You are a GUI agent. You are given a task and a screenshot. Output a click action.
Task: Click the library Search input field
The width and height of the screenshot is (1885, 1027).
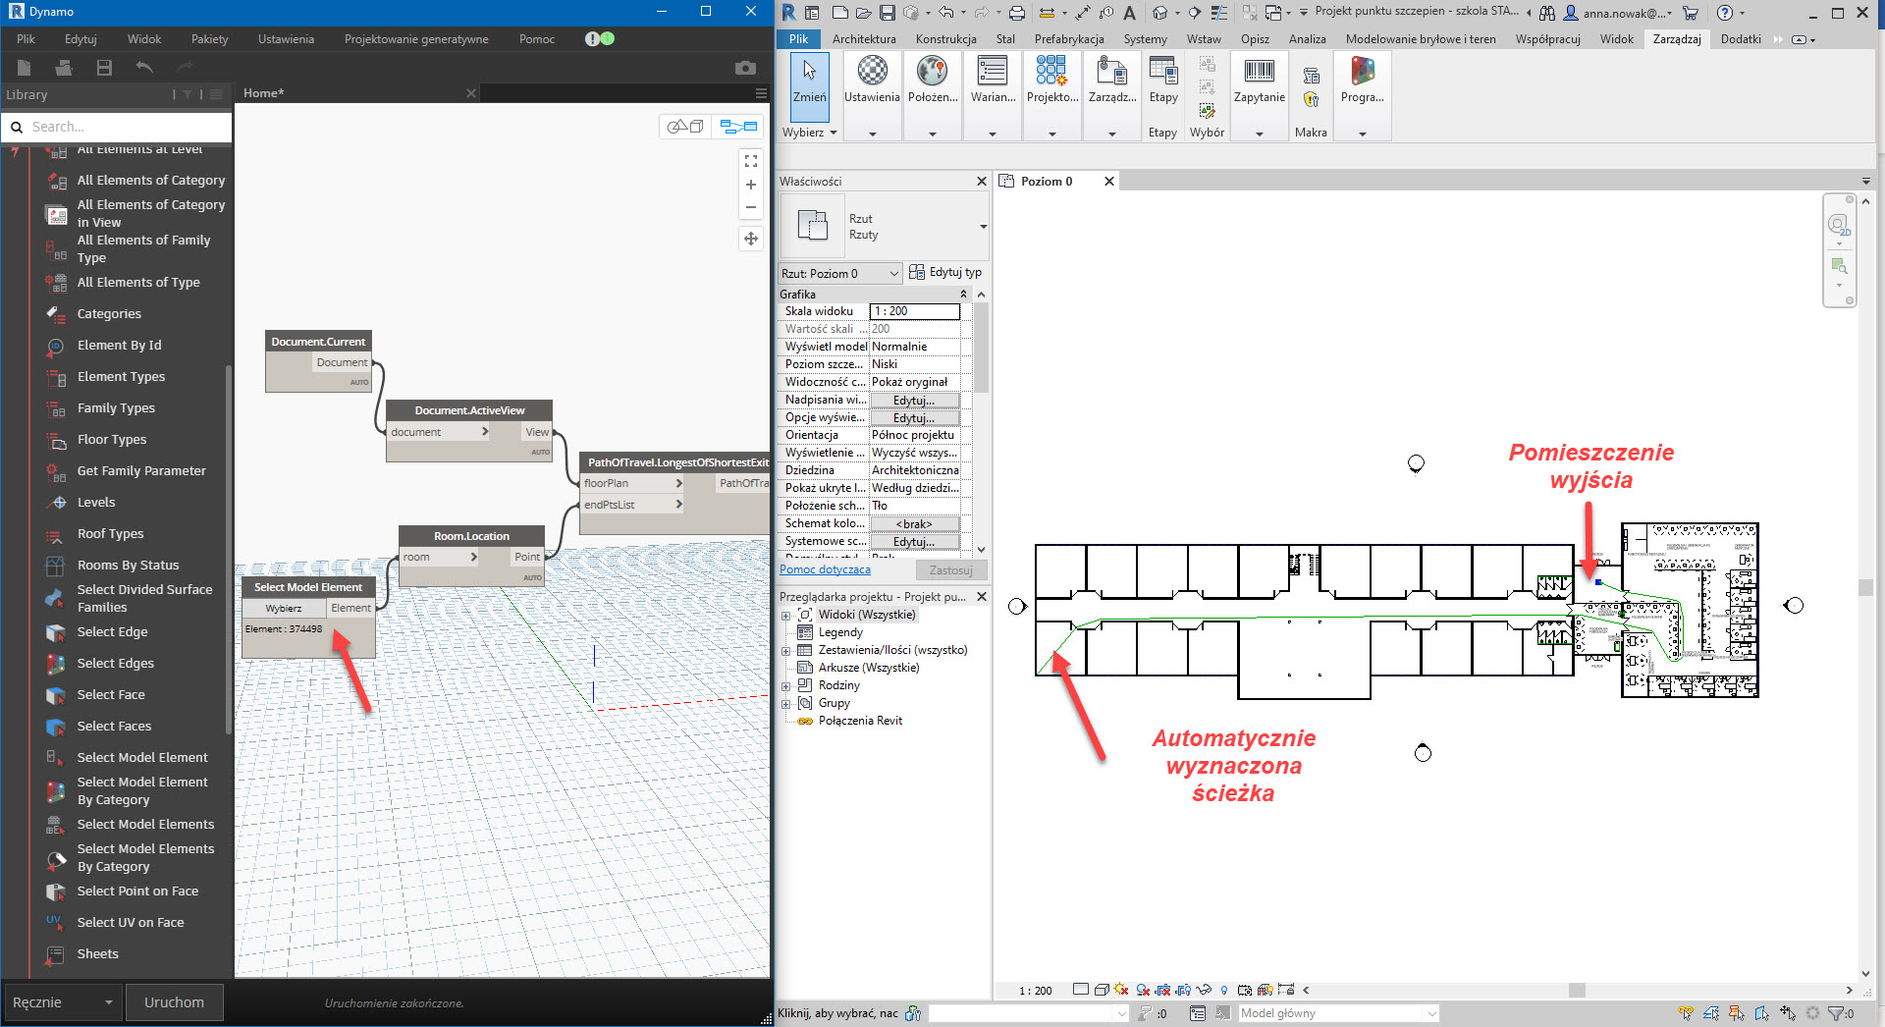[x=128, y=127]
